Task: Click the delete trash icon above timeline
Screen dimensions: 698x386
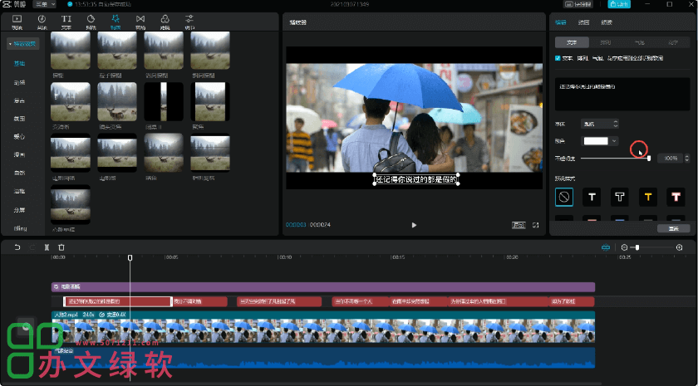Action: click(61, 247)
